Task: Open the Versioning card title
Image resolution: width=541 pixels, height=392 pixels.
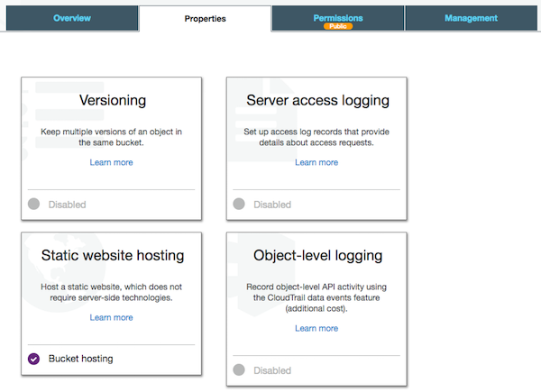Action: (x=113, y=100)
